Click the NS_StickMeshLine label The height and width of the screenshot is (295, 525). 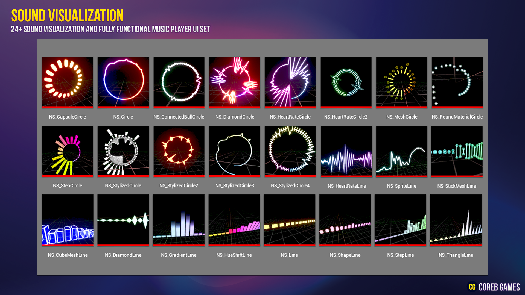(x=456, y=186)
